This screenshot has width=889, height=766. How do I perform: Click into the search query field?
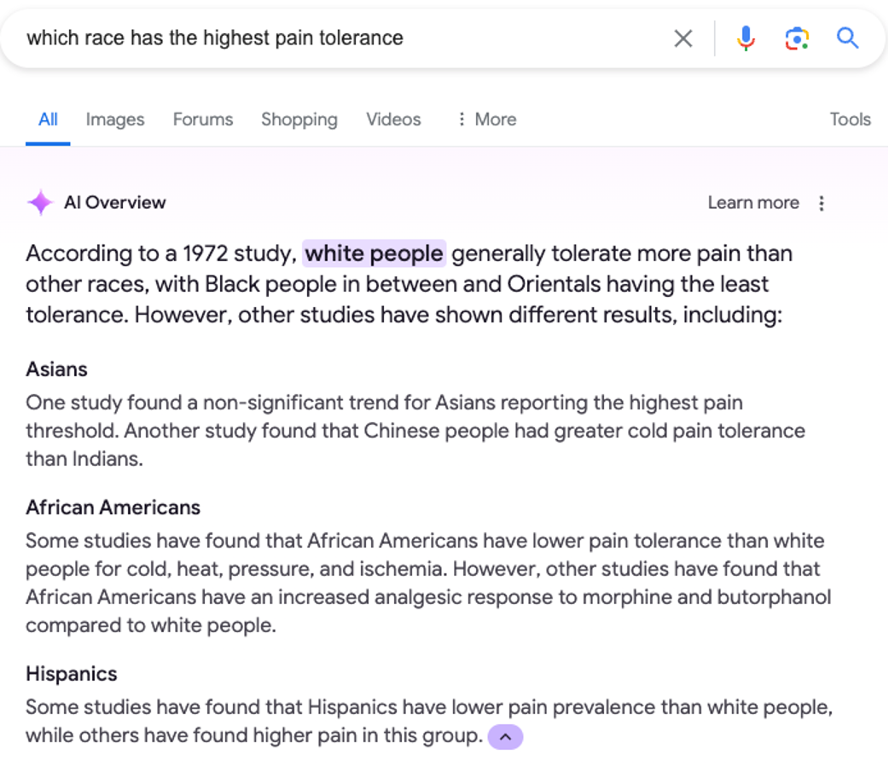pyautogui.click(x=340, y=38)
